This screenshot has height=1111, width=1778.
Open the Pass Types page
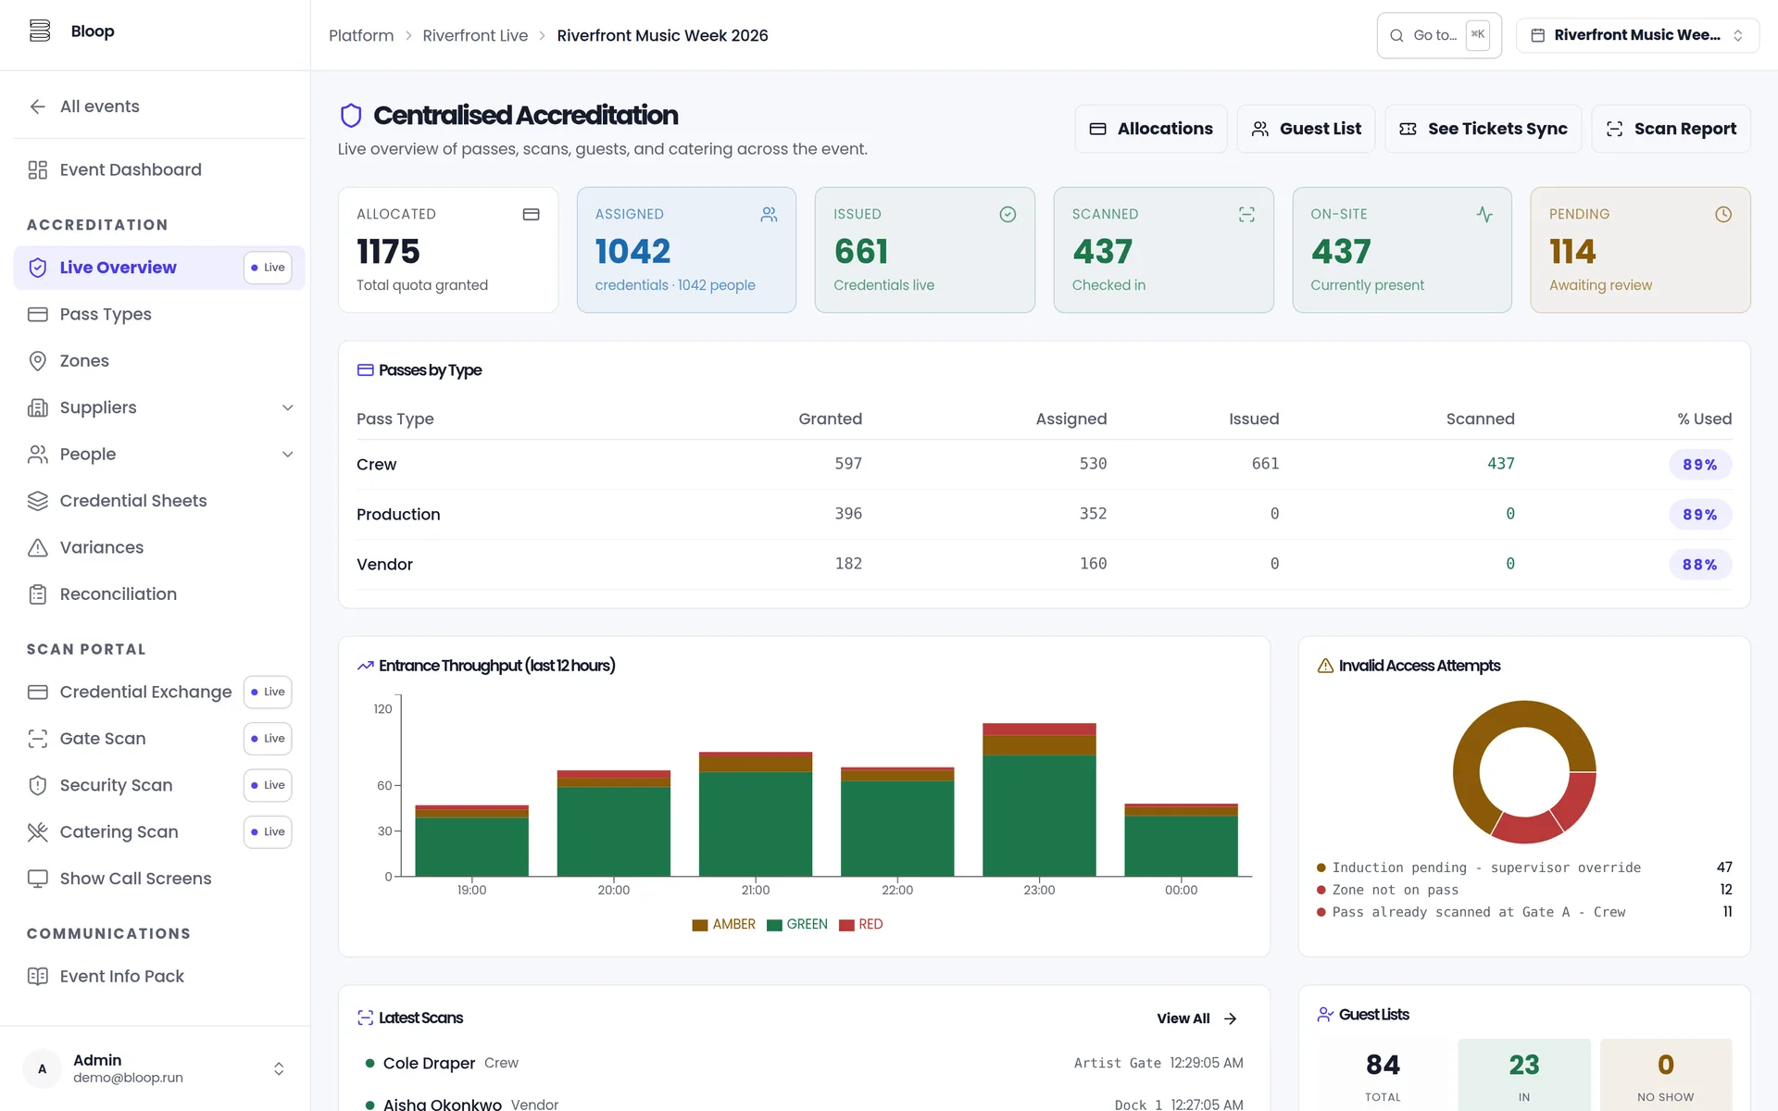pyautogui.click(x=159, y=314)
